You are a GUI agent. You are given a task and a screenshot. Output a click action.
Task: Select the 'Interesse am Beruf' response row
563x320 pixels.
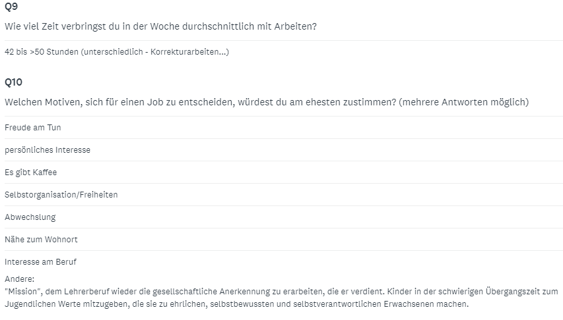pyautogui.click(x=284, y=262)
